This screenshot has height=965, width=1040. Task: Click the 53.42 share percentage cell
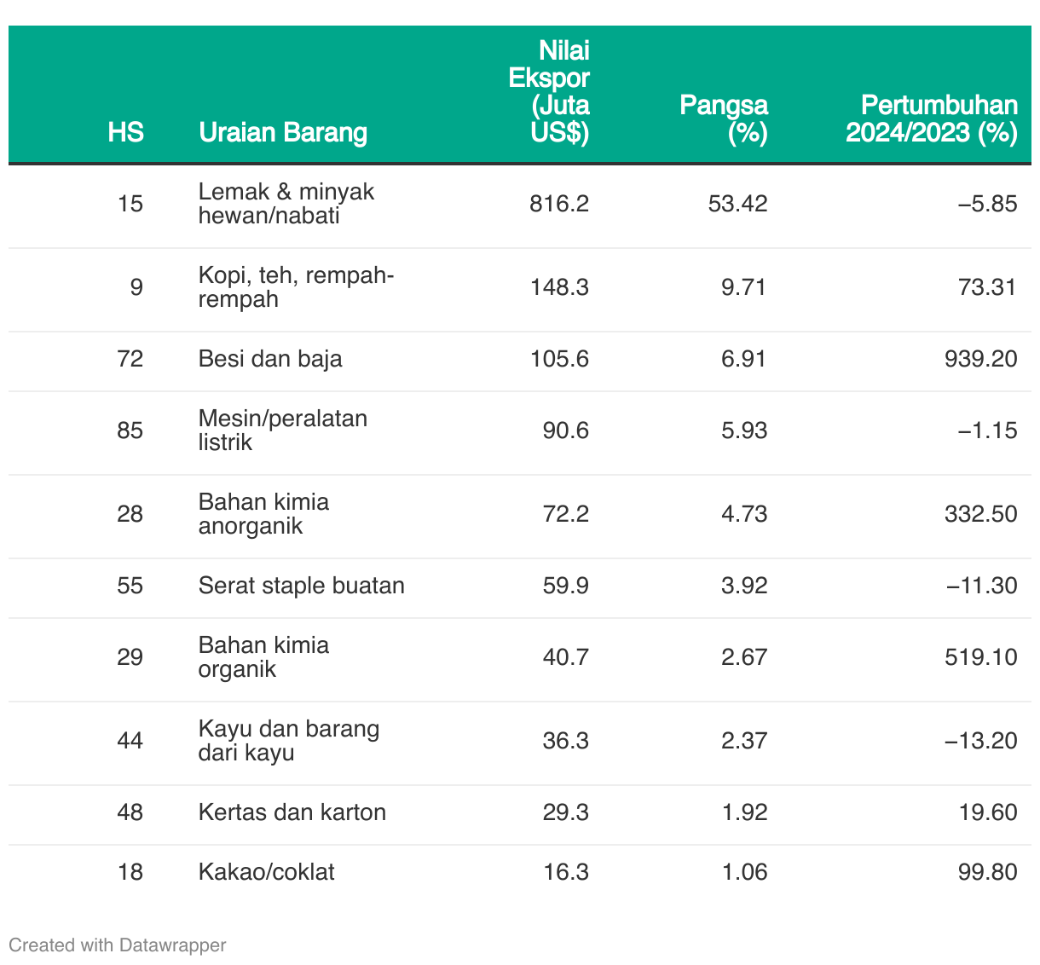737,204
